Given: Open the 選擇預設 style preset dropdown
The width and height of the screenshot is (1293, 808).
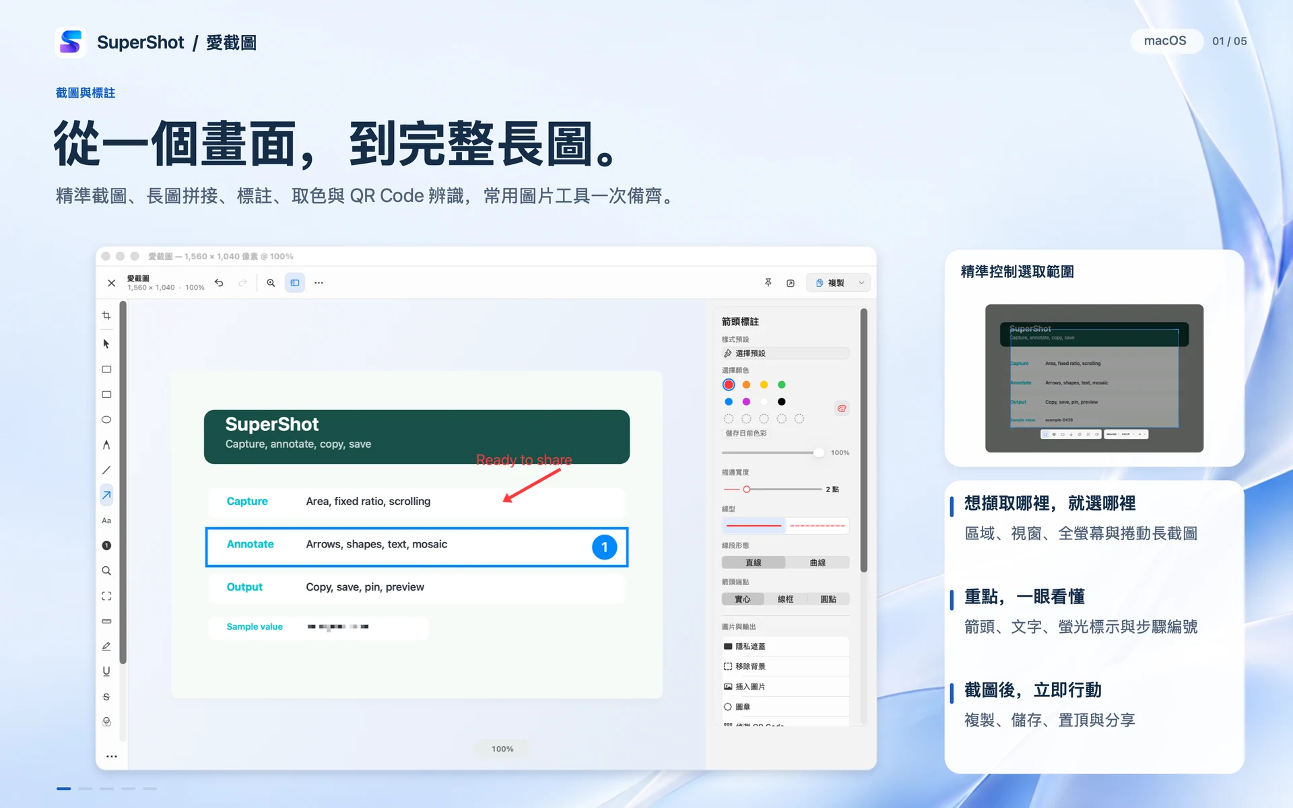Looking at the screenshot, I should (x=785, y=353).
